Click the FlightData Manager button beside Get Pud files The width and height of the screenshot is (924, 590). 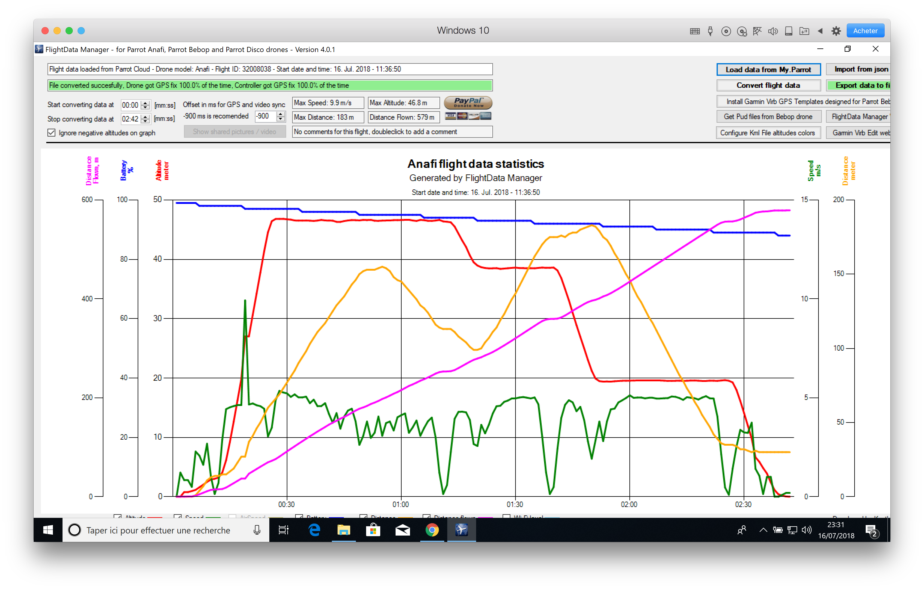click(858, 117)
